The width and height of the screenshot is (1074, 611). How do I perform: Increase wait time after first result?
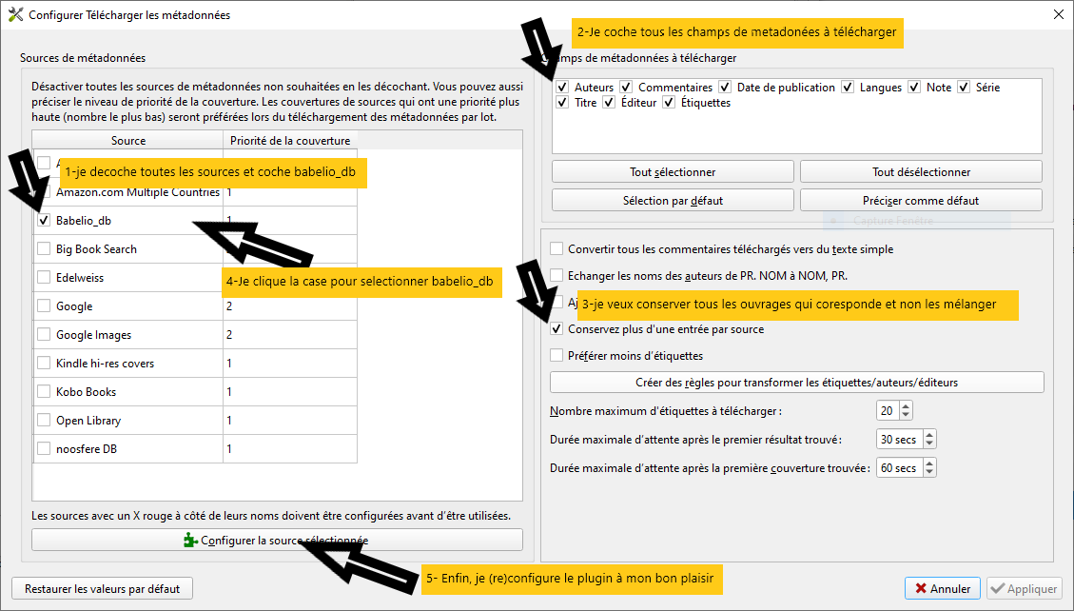(x=929, y=435)
